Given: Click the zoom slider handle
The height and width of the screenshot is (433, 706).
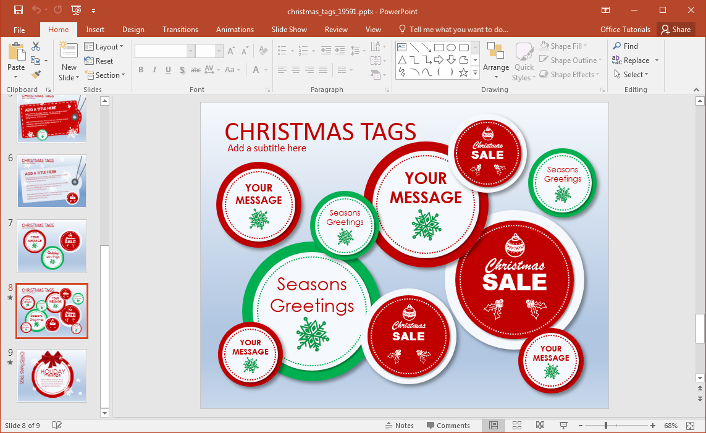Looking at the screenshot, I should 606,426.
